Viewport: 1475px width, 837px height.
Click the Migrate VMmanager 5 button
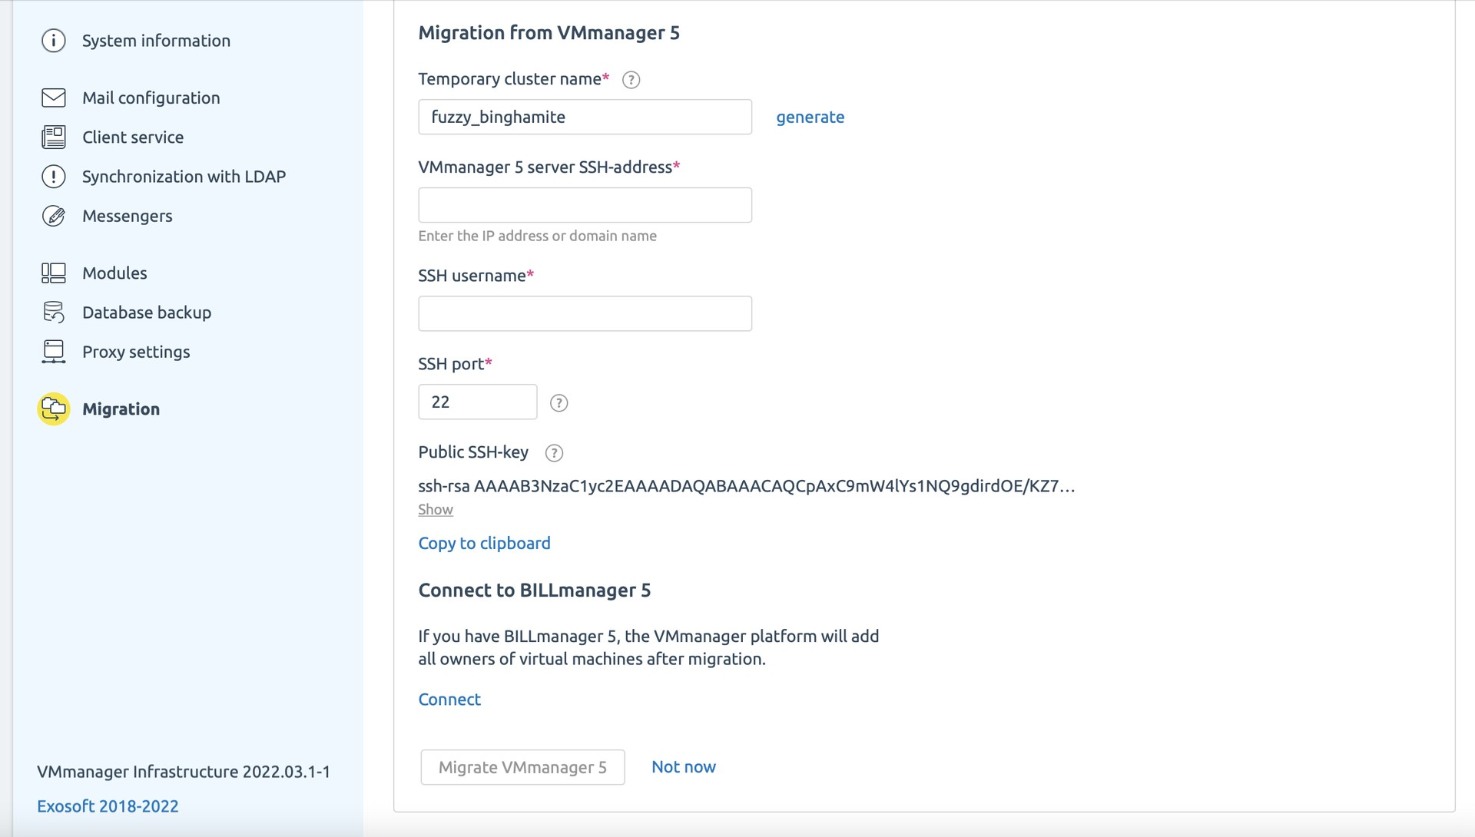[522, 767]
